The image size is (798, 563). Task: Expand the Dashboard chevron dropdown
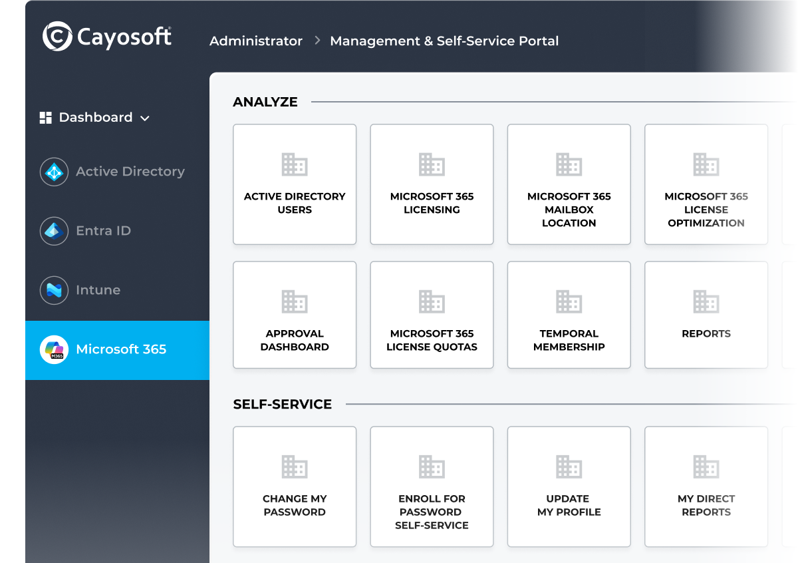145,118
